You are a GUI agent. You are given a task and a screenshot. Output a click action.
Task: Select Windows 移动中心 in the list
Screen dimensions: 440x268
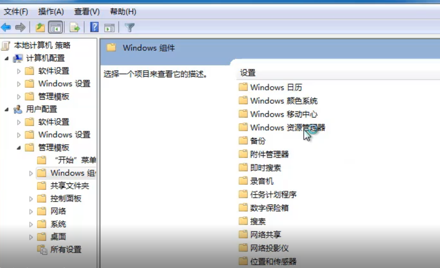tap(284, 114)
